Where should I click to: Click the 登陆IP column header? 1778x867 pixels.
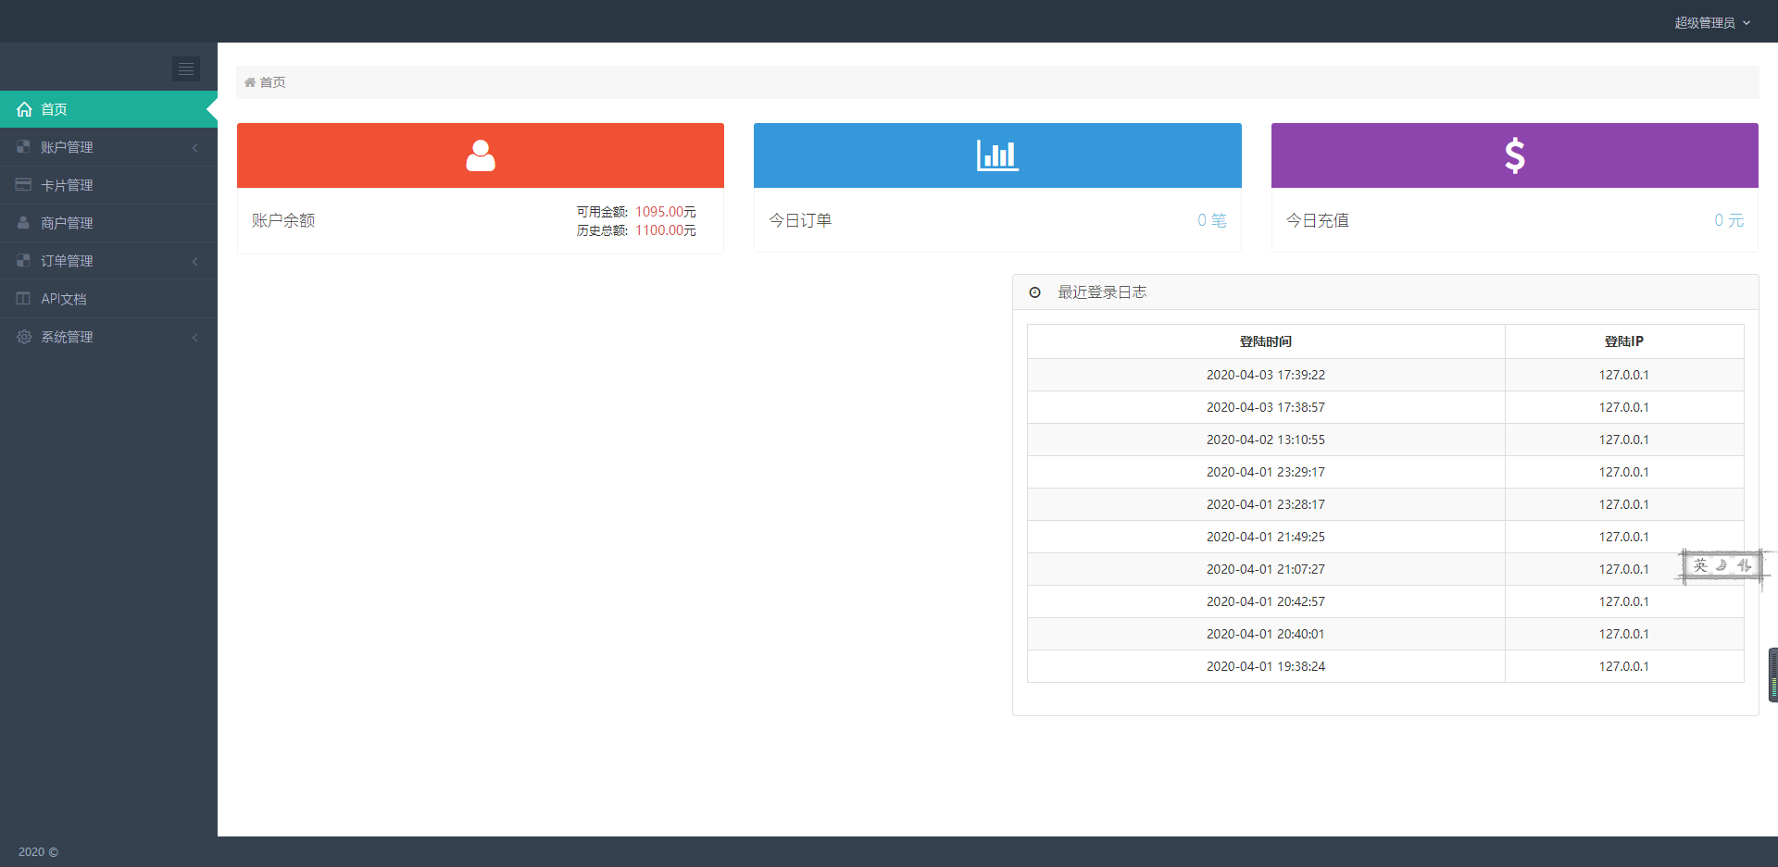[x=1624, y=341]
